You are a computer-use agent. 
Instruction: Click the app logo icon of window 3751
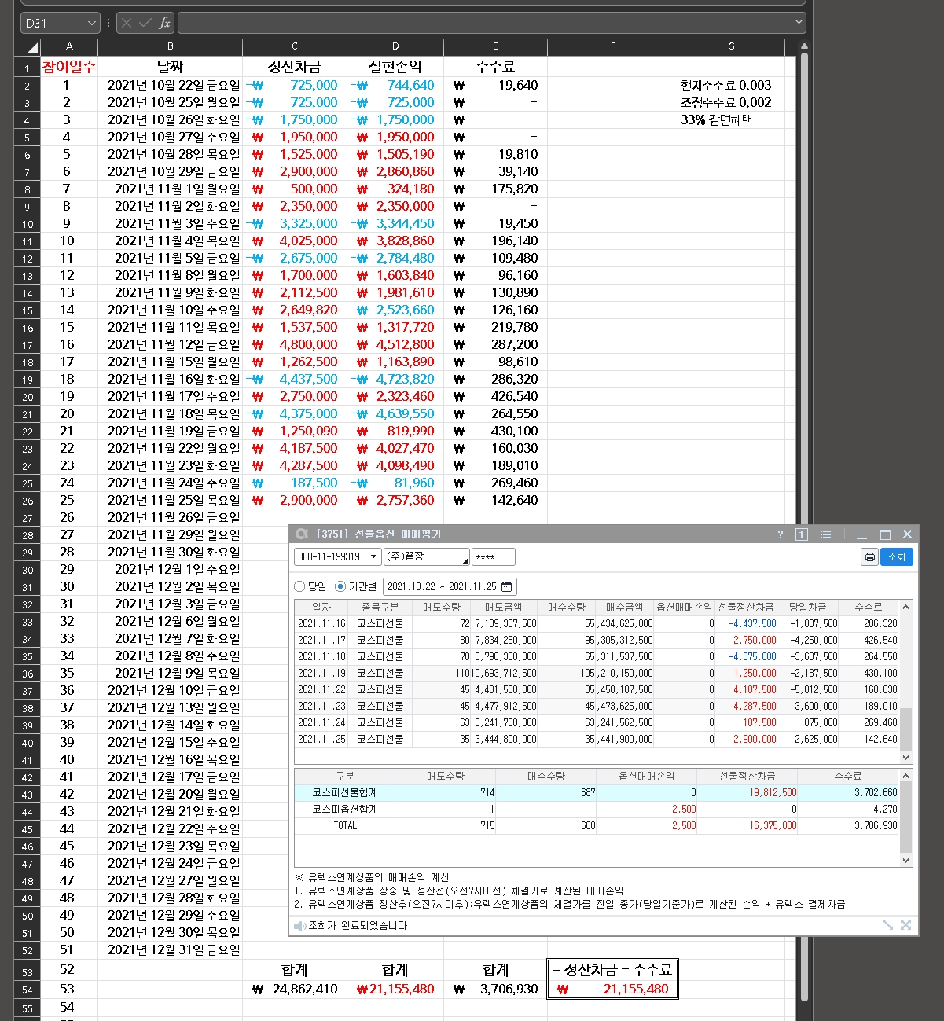[301, 534]
